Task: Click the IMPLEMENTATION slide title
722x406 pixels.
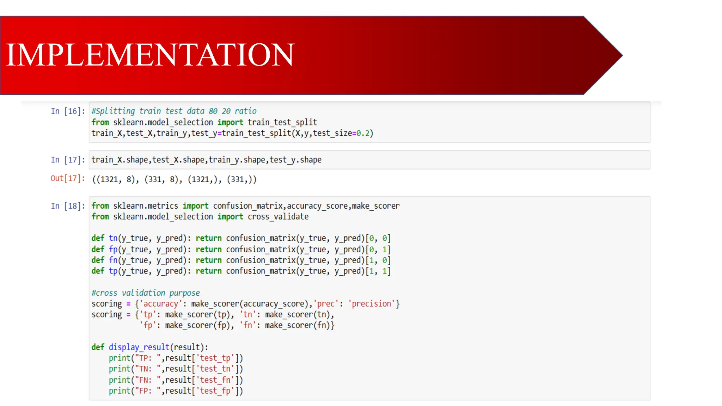Action: point(150,55)
